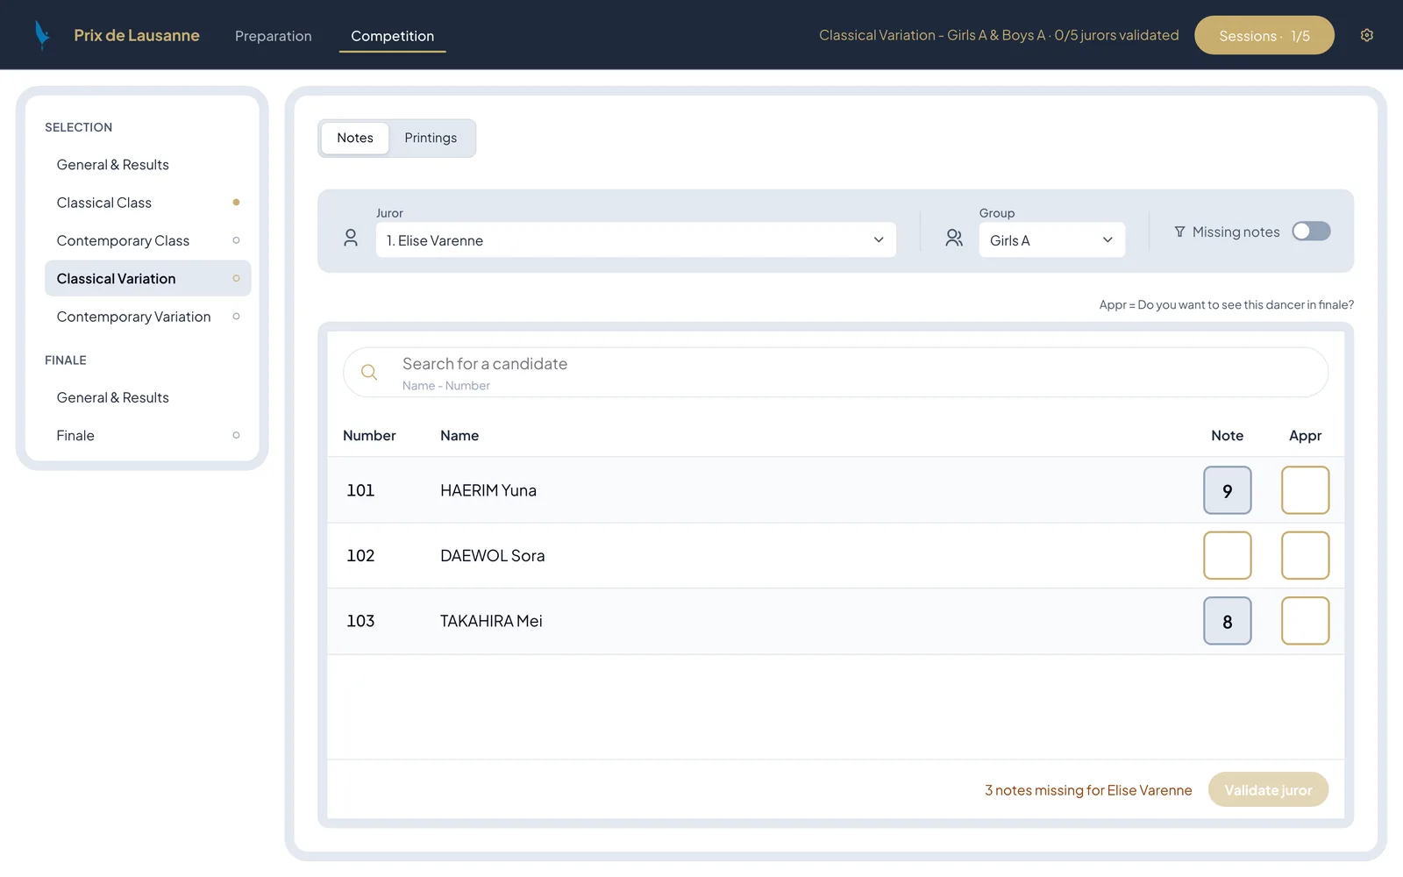Open the Contemporary Variation section
This screenshot has width=1403, height=877.
click(147, 317)
